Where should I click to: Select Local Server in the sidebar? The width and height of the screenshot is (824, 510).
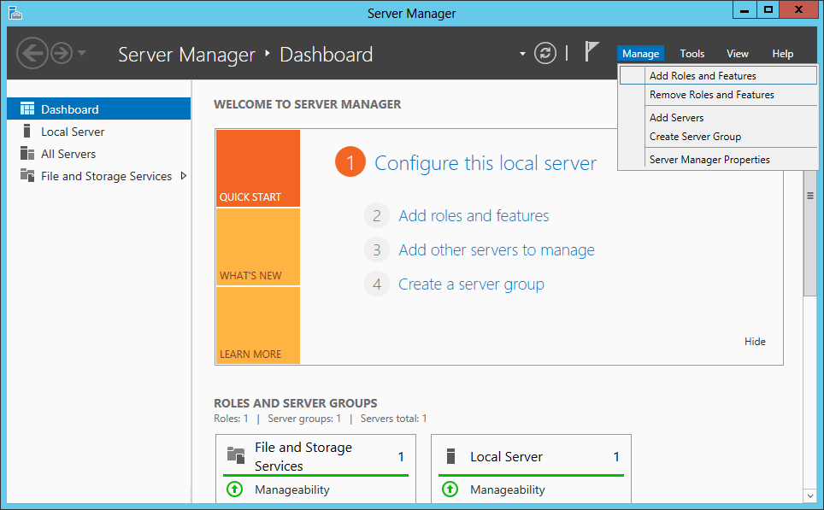pos(99,132)
